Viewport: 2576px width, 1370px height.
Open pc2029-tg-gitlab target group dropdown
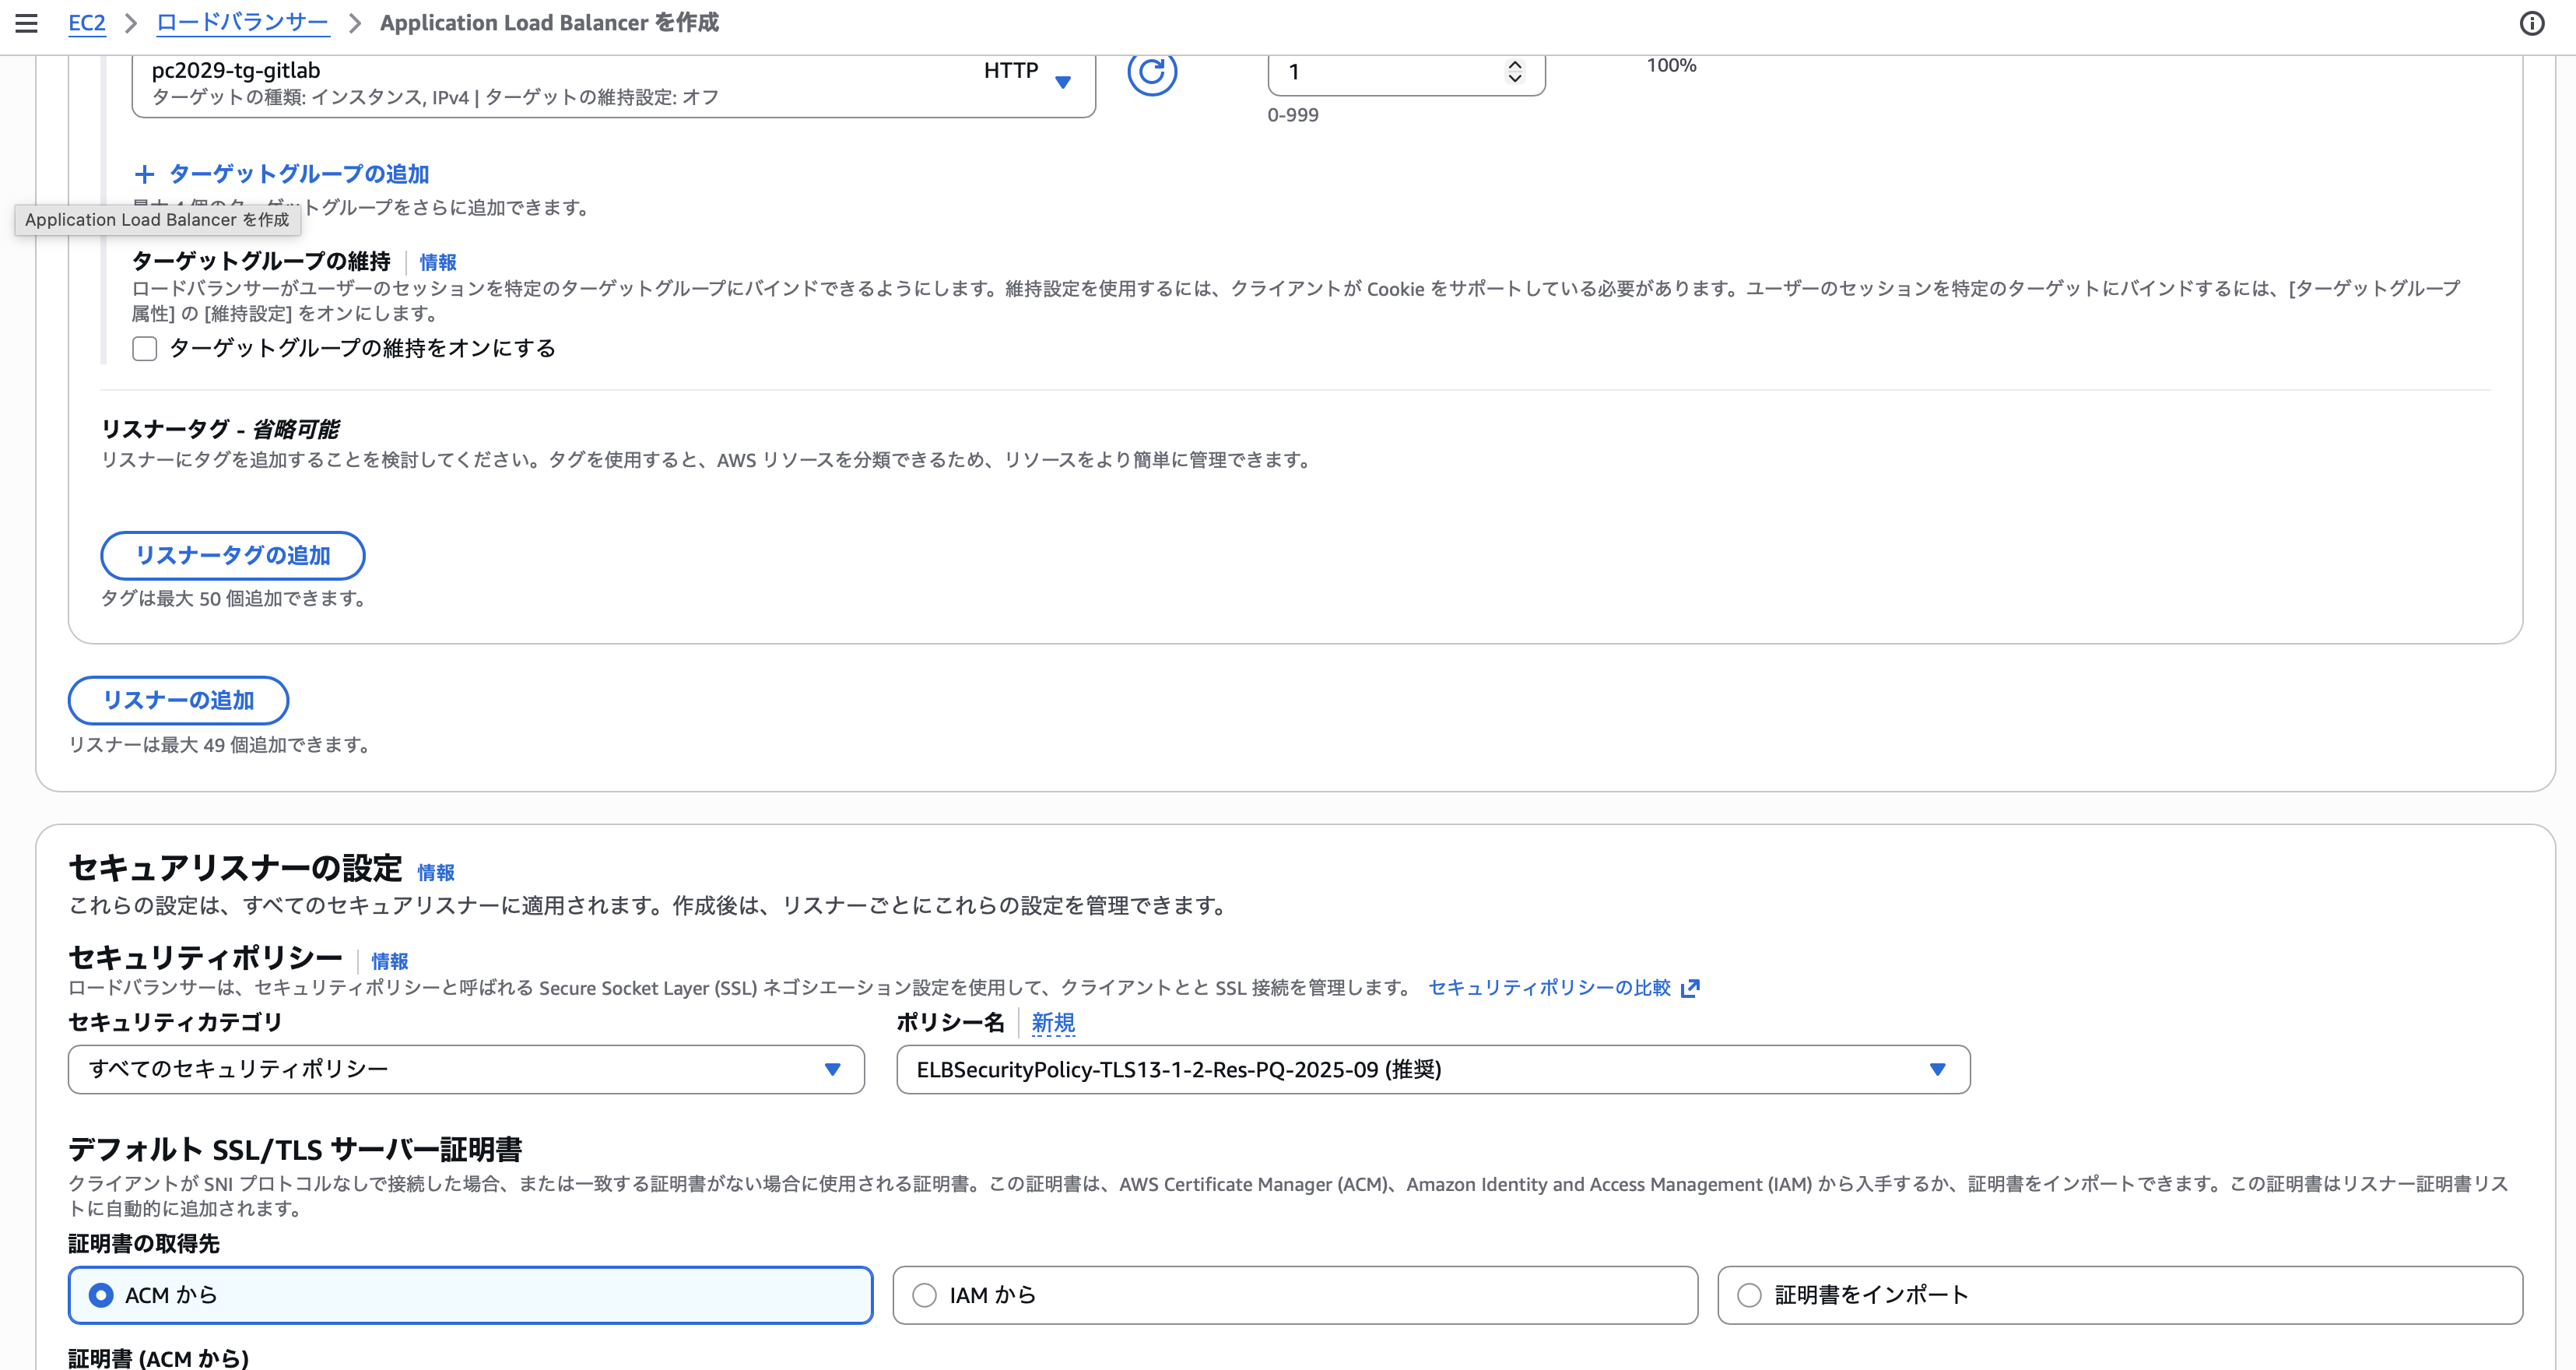coord(614,84)
